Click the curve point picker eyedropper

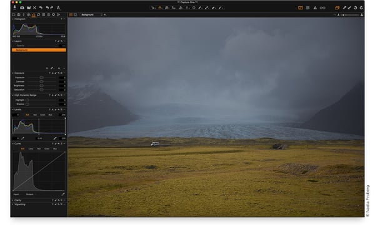tap(63, 194)
